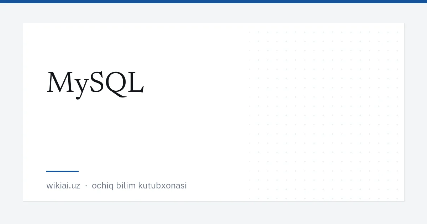Click the 'ochiq bilim kutubxonasi' tagline
The image size is (427, 224).
[x=139, y=186]
